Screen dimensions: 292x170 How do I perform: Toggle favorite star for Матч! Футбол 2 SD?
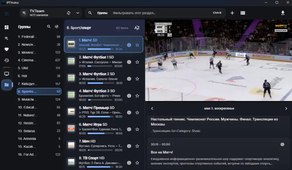click(x=137, y=79)
